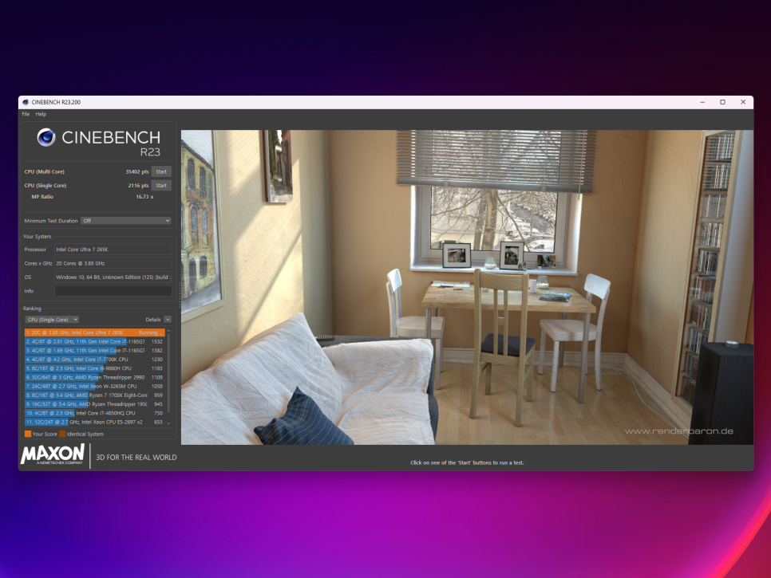771x578 pixels.
Task: Click the rendered room preview image
Action: click(x=467, y=287)
